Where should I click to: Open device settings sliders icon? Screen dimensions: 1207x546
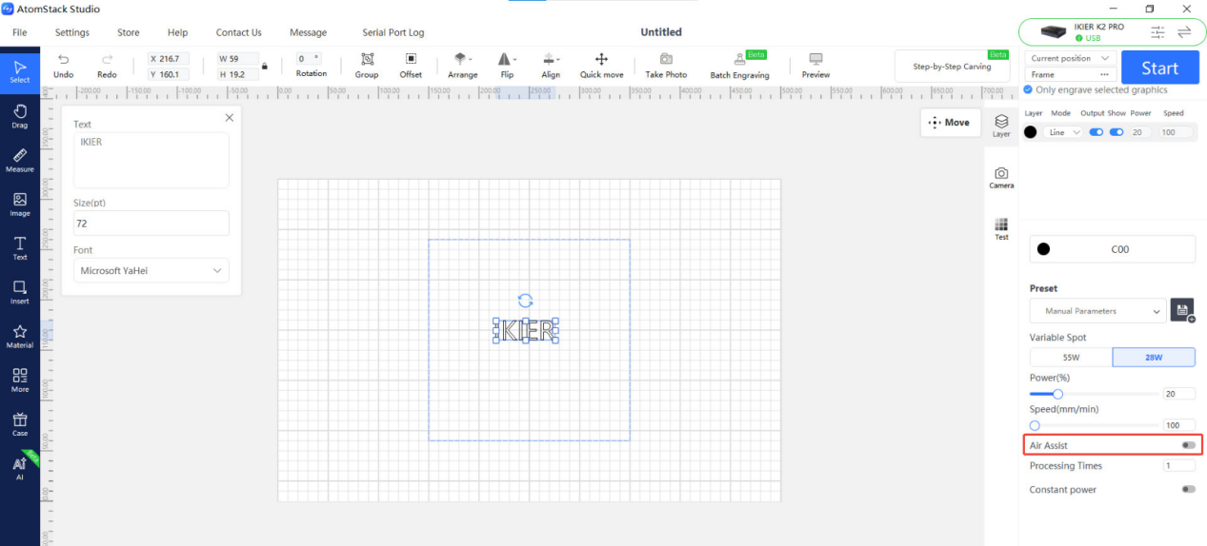(x=1157, y=32)
